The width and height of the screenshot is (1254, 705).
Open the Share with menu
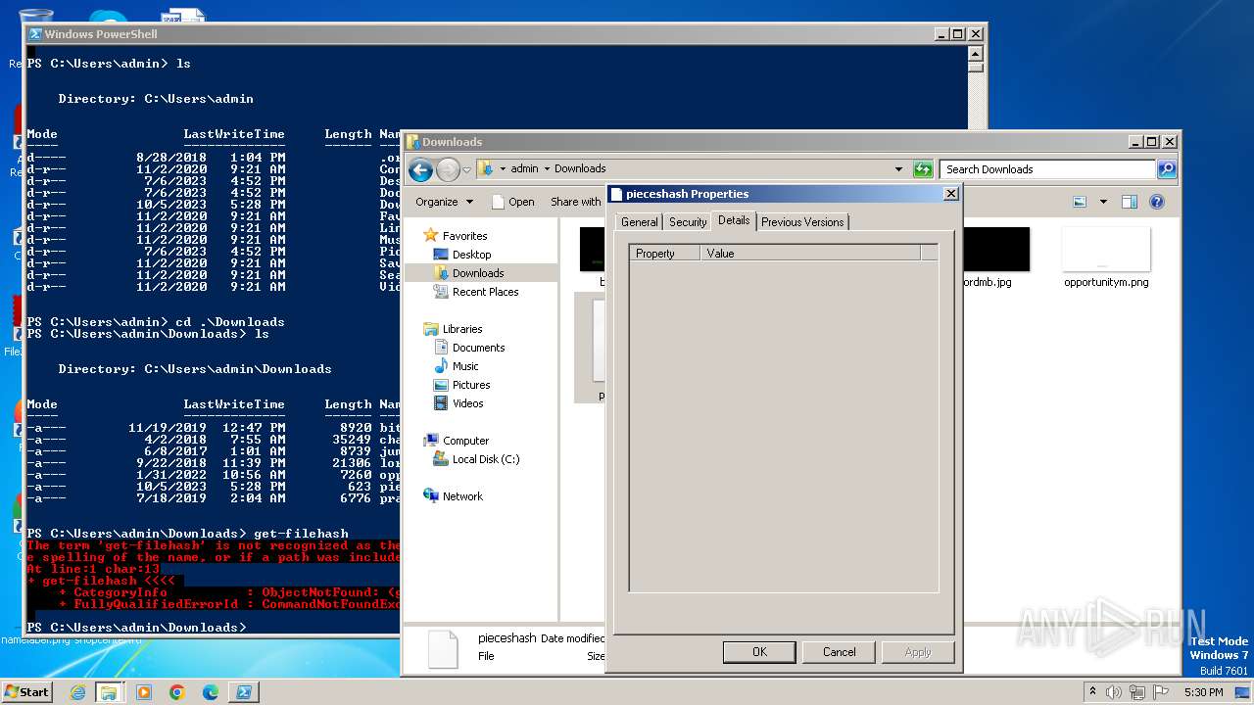pyautogui.click(x=576, y=202)
